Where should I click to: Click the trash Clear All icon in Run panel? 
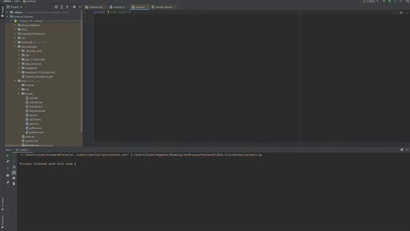tap(14, 184)
